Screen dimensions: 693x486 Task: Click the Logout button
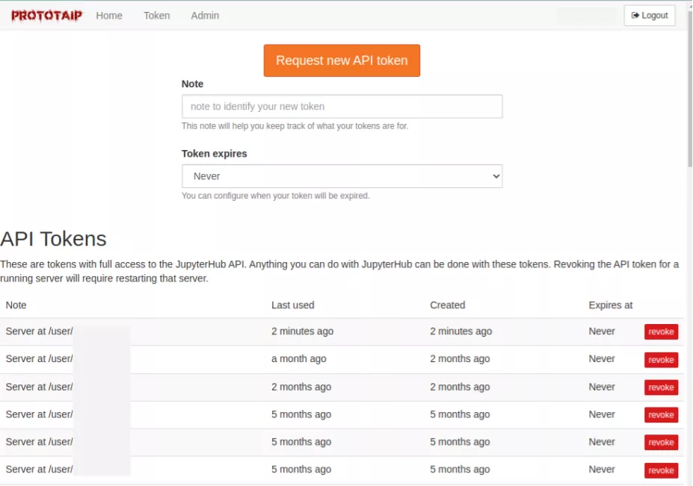[x=649, y=15]
